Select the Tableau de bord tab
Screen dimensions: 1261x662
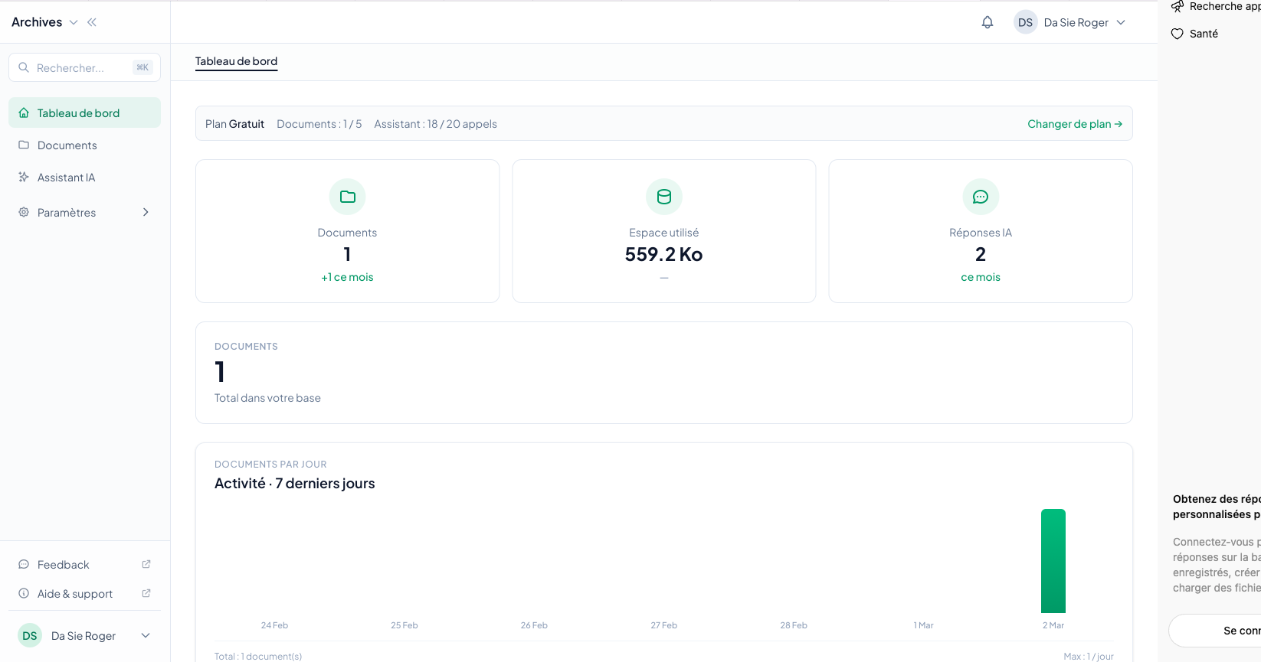tap(236, 61)
